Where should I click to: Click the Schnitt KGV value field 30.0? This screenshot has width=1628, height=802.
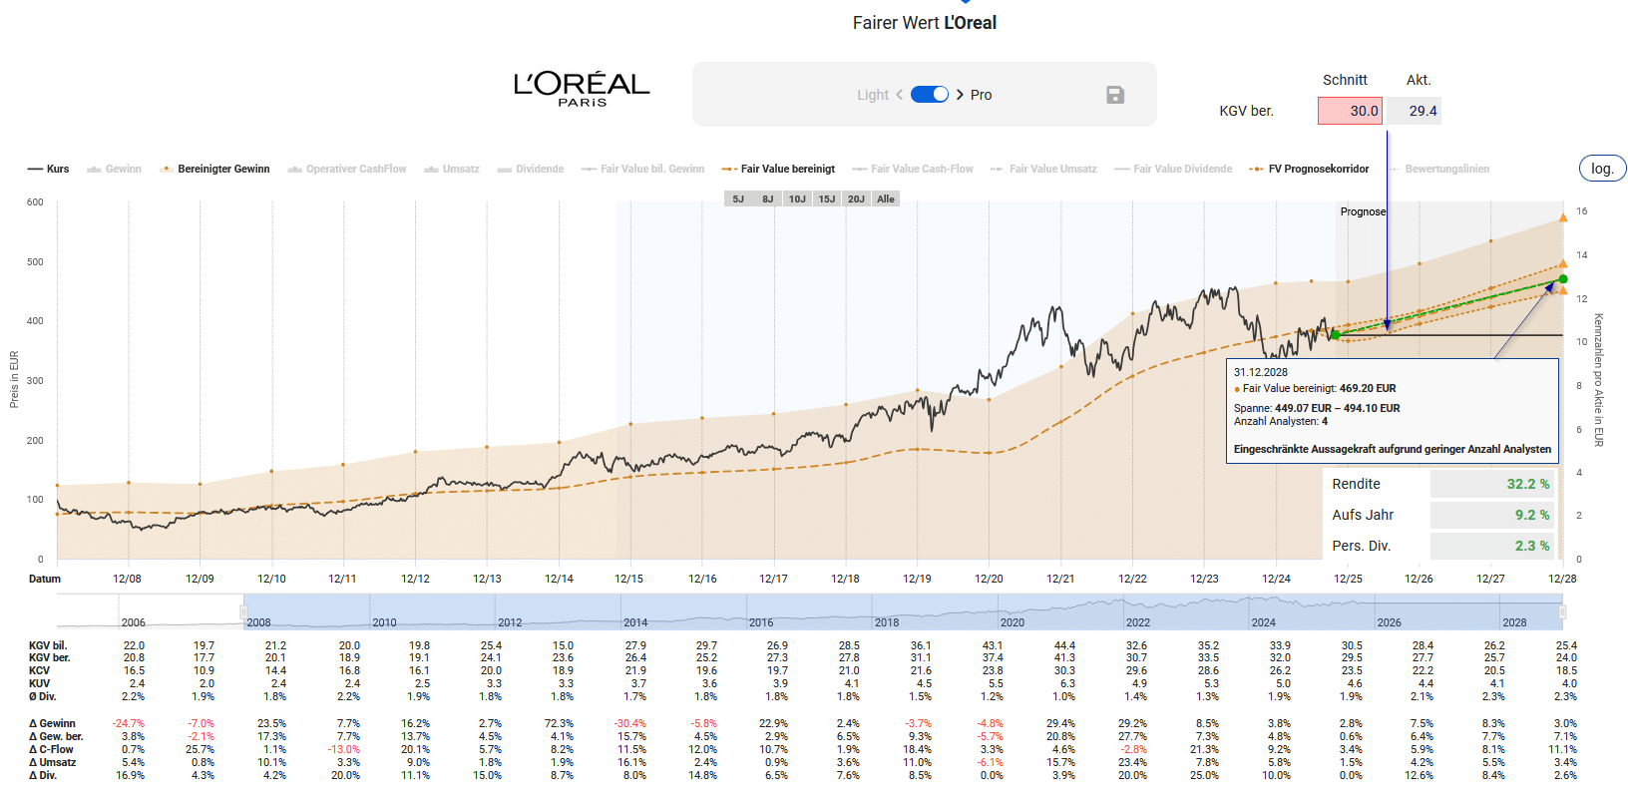click(1350, 111)
